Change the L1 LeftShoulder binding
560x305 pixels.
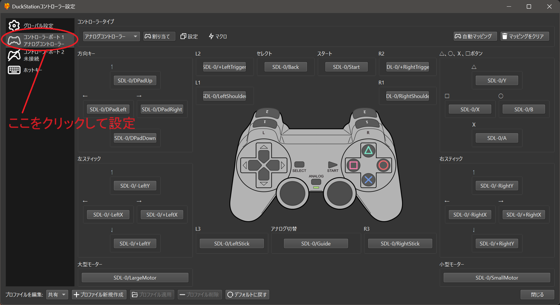tap(224, 96)
